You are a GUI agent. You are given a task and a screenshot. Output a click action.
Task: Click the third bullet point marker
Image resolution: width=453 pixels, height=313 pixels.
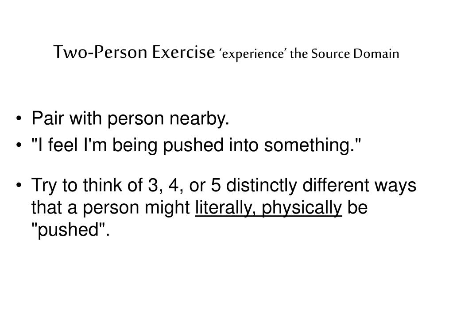coord(19,185)
